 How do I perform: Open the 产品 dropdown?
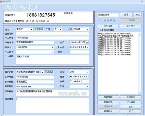(x=87, y=87)
